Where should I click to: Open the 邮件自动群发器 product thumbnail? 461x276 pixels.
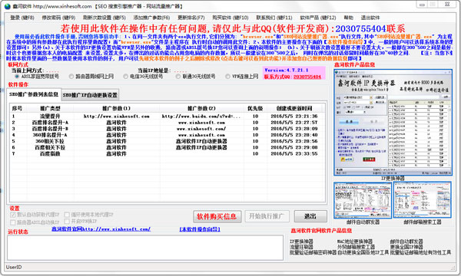[363, 200]
